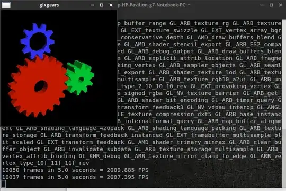Click "GL_ARB_timer_query" in terminal
Screen dimensions: 286x191
point(243,100)
